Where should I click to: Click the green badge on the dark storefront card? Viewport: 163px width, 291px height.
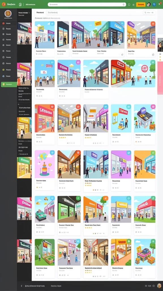pyautogui.click(x=78, y=198)
